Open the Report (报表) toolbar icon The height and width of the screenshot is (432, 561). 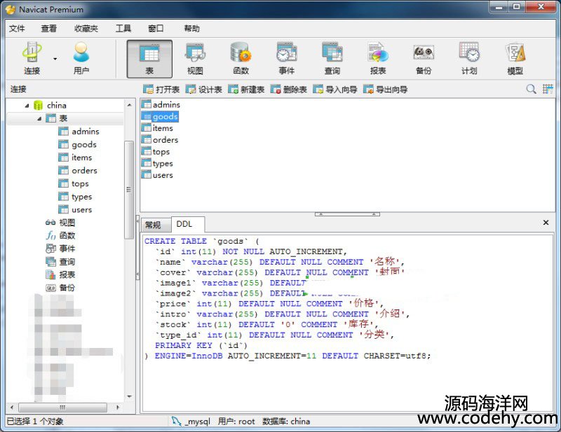(378, 57)
